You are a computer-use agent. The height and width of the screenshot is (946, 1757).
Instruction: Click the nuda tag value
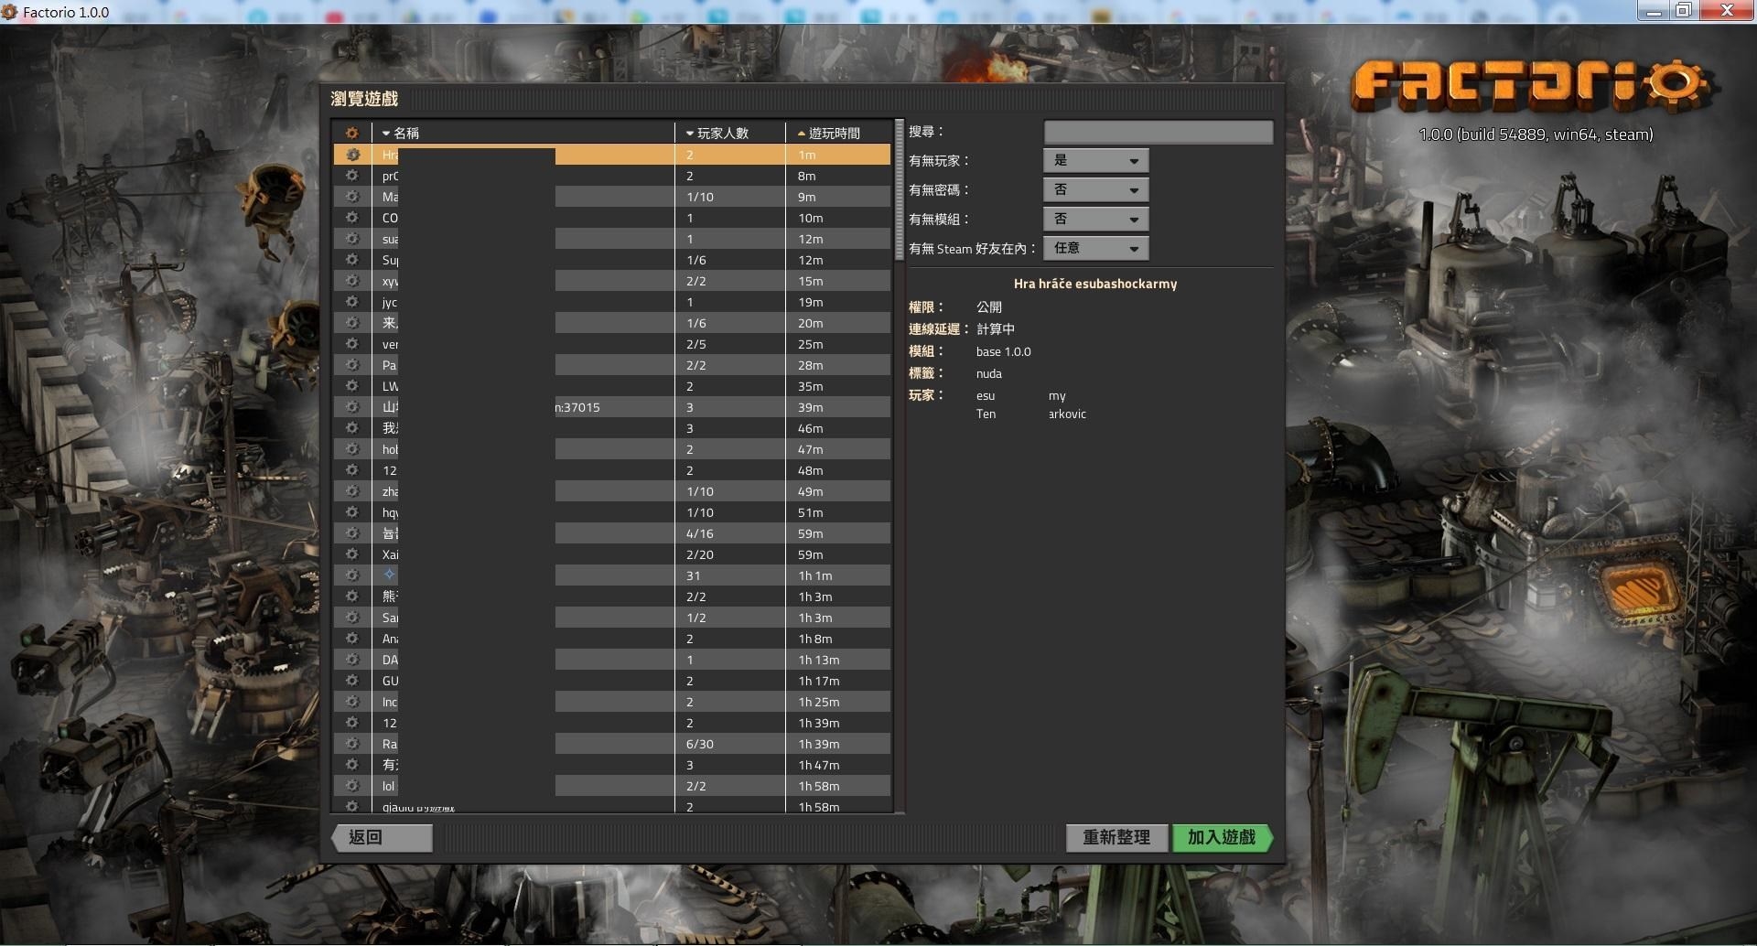coord(988,373)
